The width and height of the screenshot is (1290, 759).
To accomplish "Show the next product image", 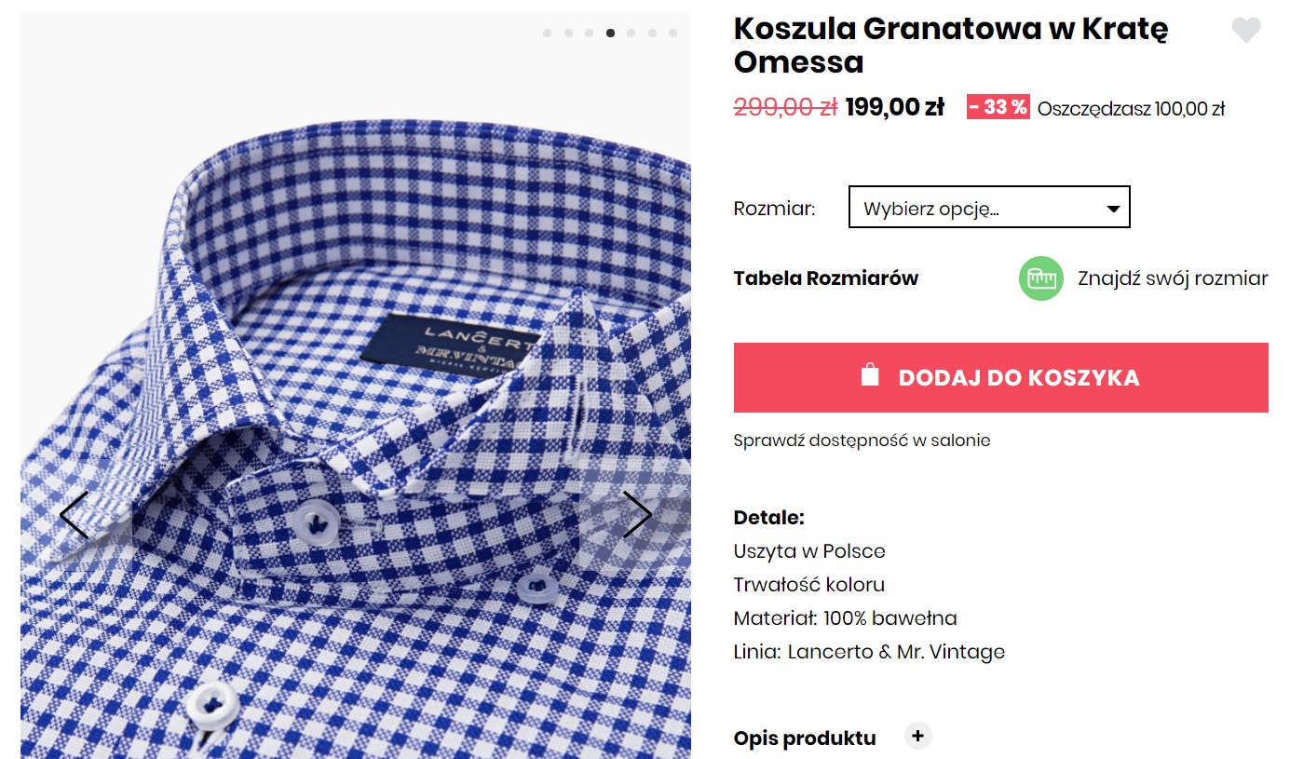I will (x=637, y=514).
